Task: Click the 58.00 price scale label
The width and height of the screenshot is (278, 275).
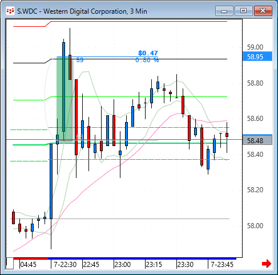Action: [x=255, y=226]
